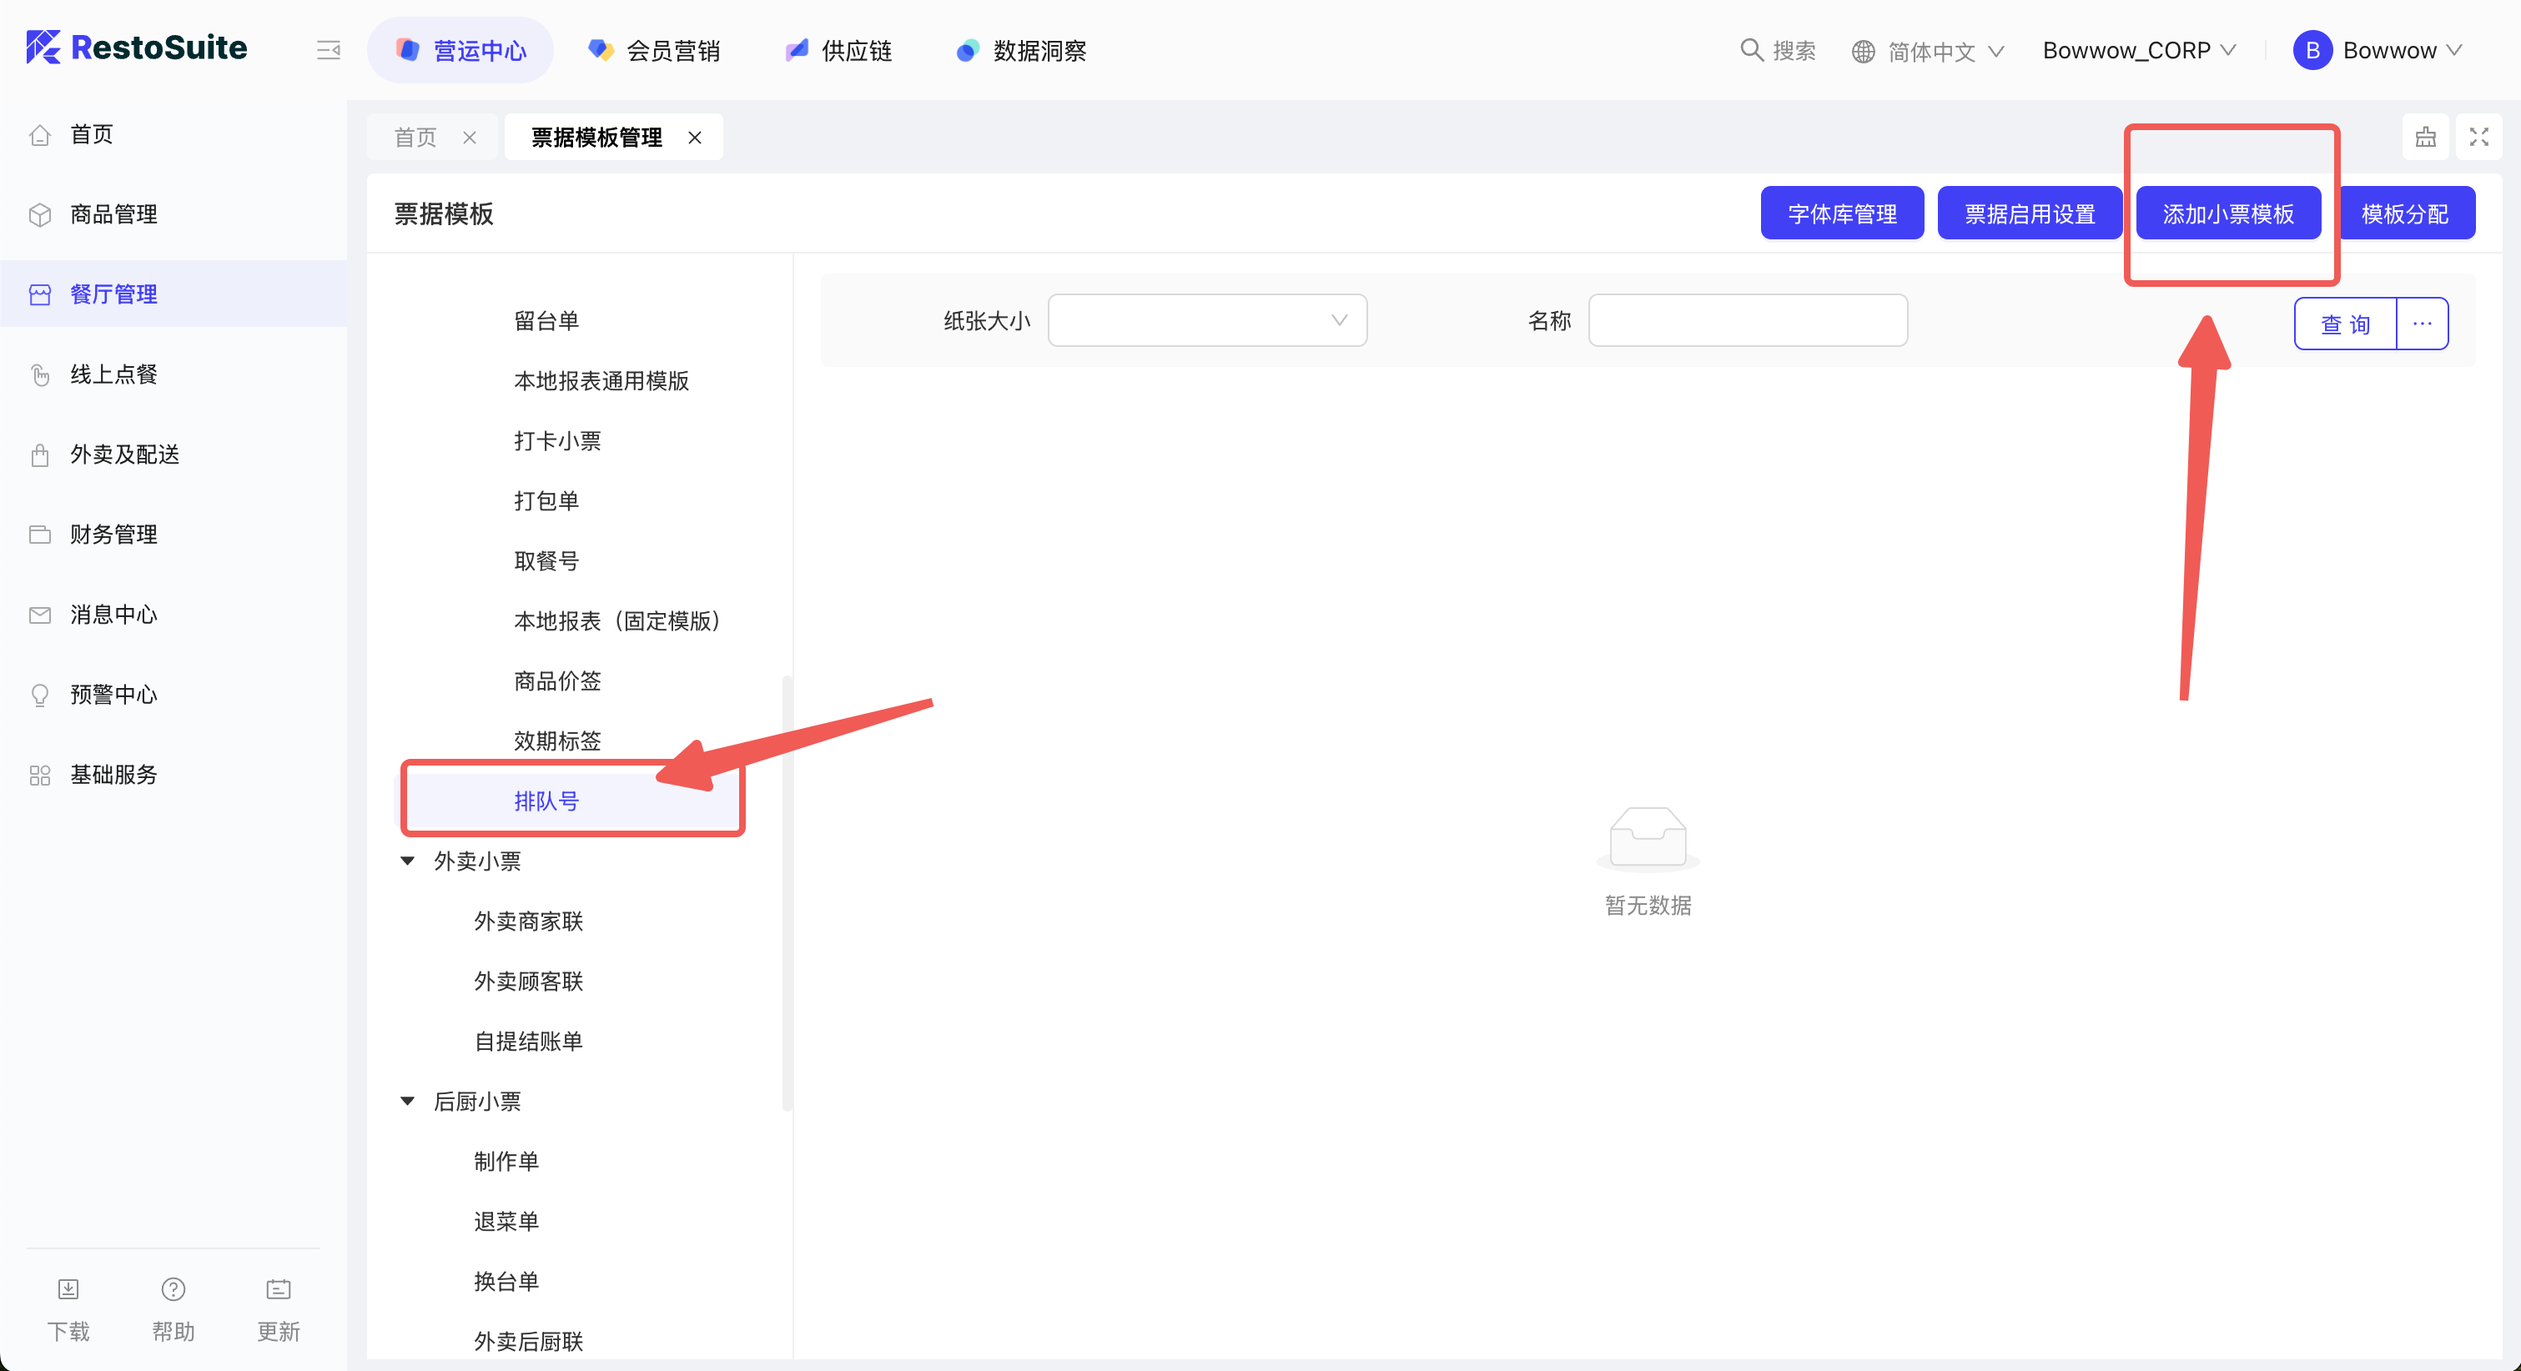Screen dimensions: 2521x1371
Task: Open the Bowwow_CORP organization dropdown
Action: [x=2139, y=51]
